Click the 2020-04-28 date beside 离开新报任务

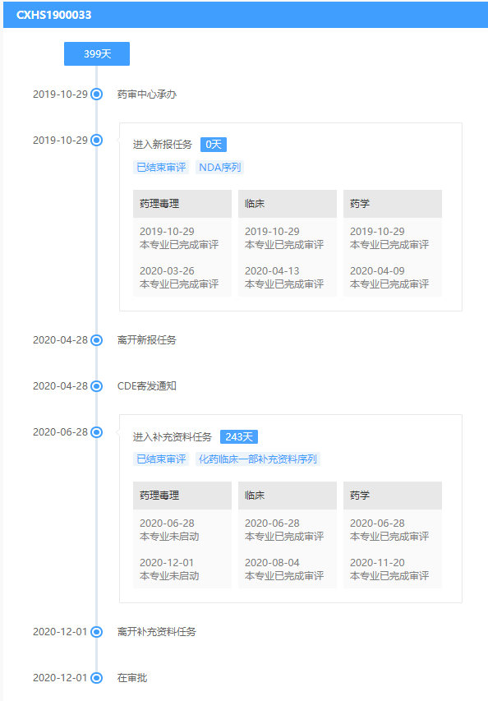tap(60, 340)
